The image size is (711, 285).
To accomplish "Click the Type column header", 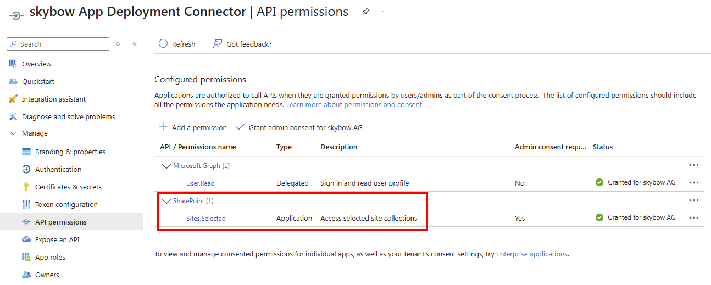I will click(284, 147).
